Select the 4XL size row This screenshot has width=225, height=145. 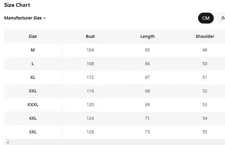tap(33, 118)
